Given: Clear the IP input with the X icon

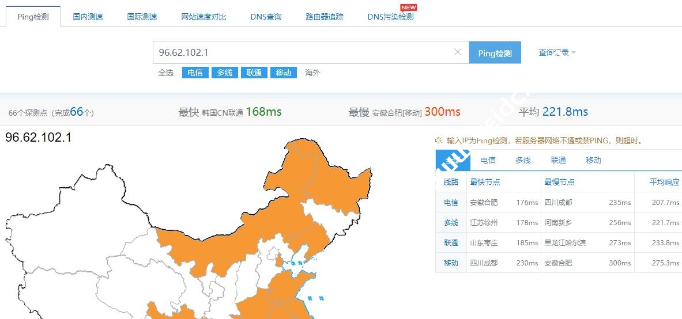Looking at the screenshot, I should click(x=458, y=52).
